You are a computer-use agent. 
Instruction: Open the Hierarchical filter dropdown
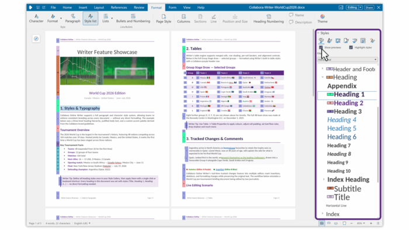pyautogui.click(x=348, y=60)
